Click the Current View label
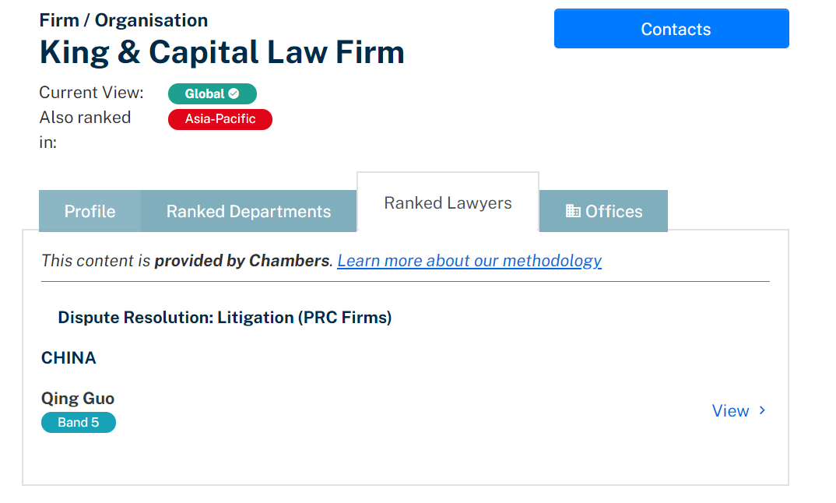 pyautogui.click(x=91, y=93)
